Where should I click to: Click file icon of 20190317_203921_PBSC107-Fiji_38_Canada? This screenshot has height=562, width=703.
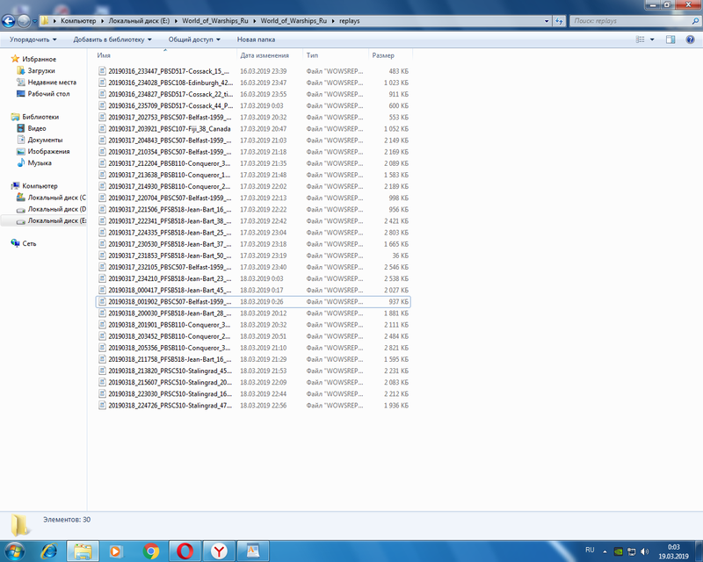(x=102, y=128)
